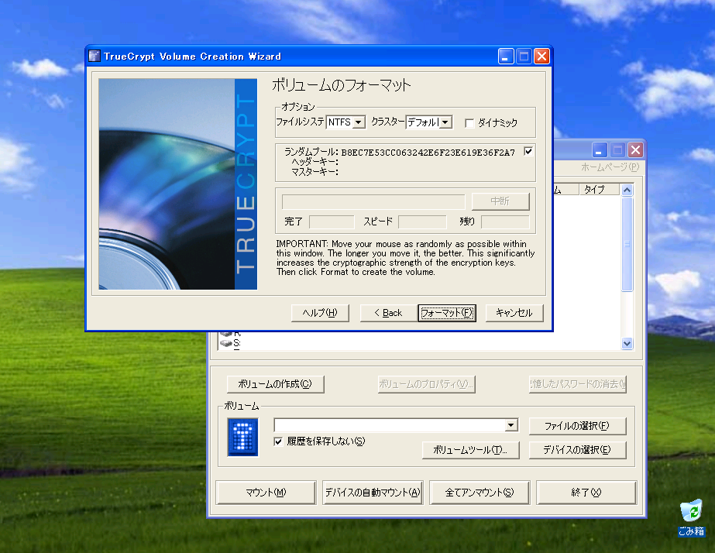Open ボリュームツール button
The height and width of the screenshot is (553, 715).
[470, 450]
